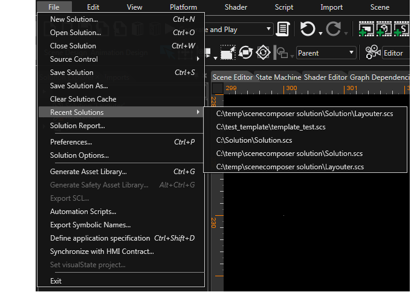Image resolution: width=411 pixels, height=292 pixels.
Task: Open the Scene menu
Action: pos(380,7)
